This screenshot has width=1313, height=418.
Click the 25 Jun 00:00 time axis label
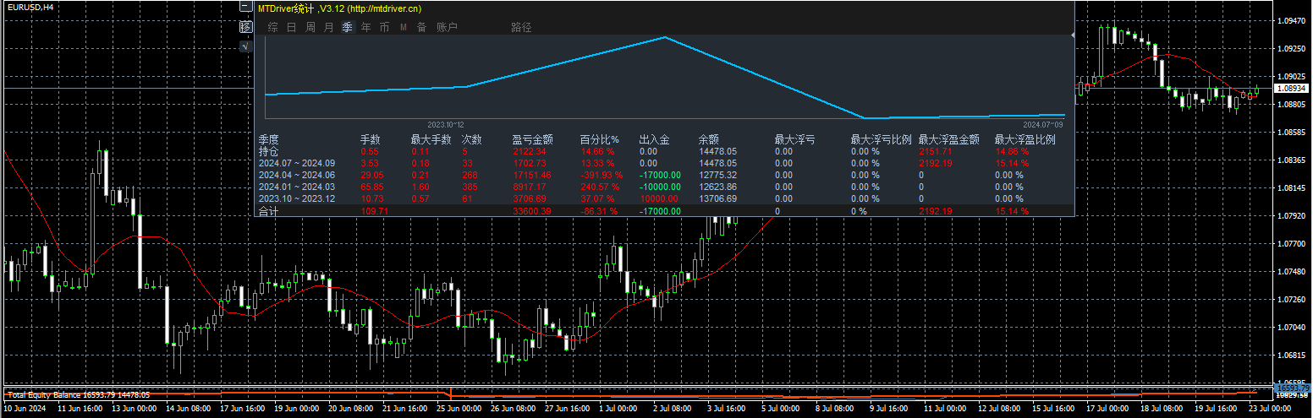(x=457, y=408)
